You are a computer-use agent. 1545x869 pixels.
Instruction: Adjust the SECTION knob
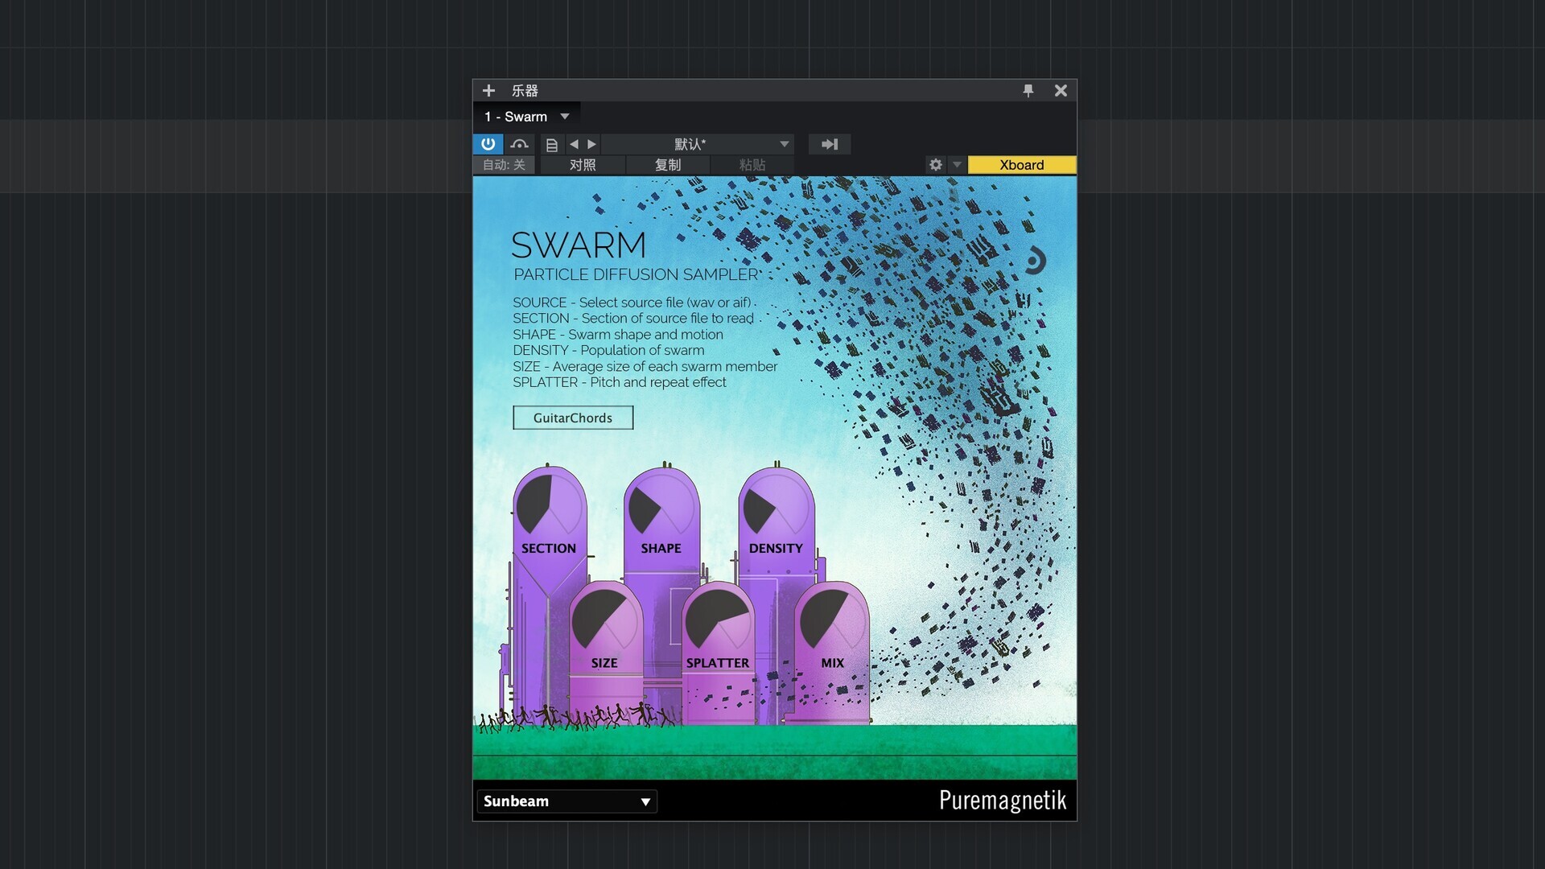pos(549,505)
